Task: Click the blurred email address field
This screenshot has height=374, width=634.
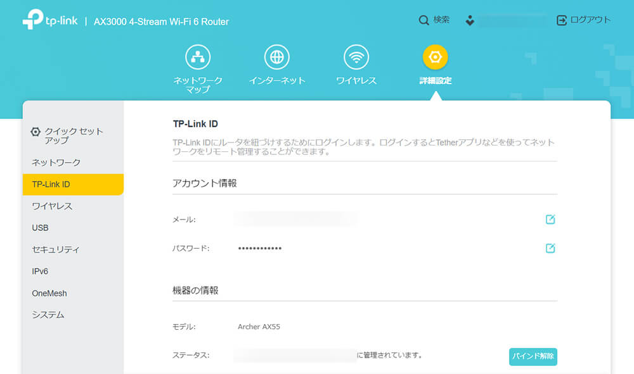Action: 295,219
